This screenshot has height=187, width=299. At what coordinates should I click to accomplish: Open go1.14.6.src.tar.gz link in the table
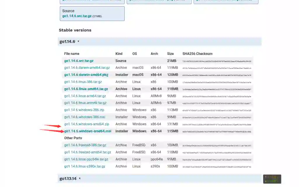(79, 61)
